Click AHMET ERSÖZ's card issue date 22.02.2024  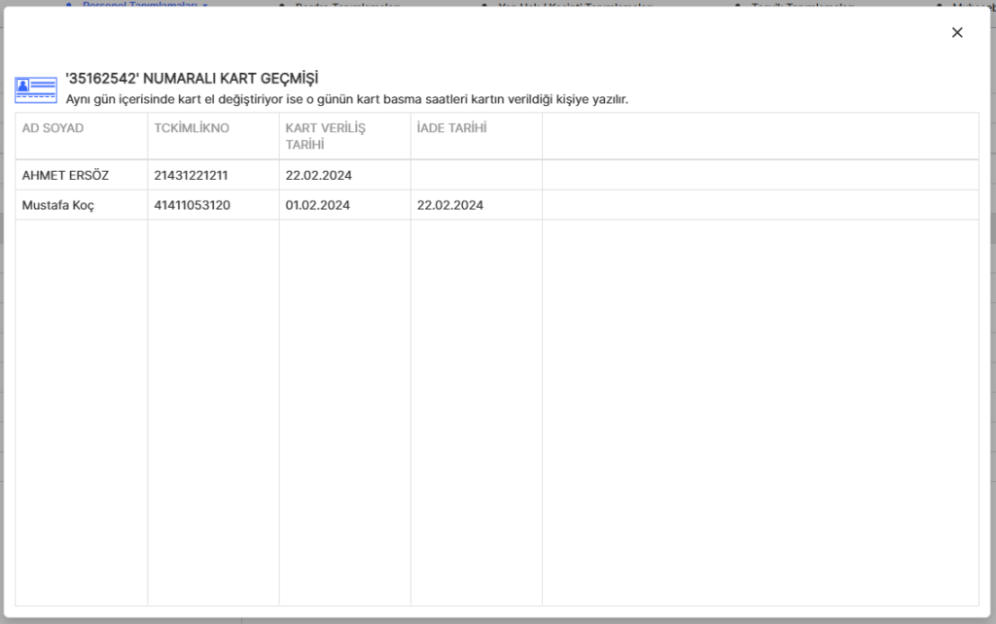click(x=318, y=176)
